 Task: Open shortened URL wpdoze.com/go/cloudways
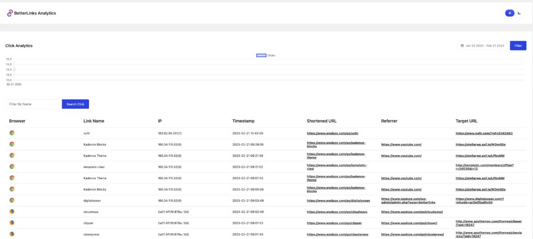tap(337, 212)
